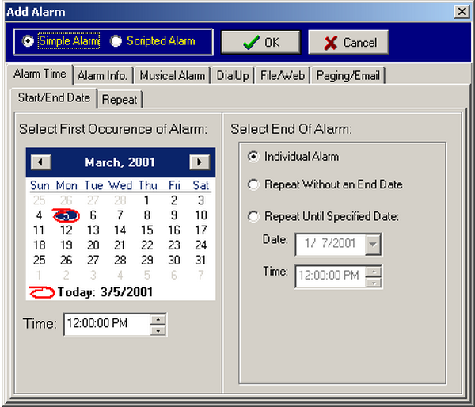Open the end Date dropdown
475x407 pixels.
(x=373, y=244)
